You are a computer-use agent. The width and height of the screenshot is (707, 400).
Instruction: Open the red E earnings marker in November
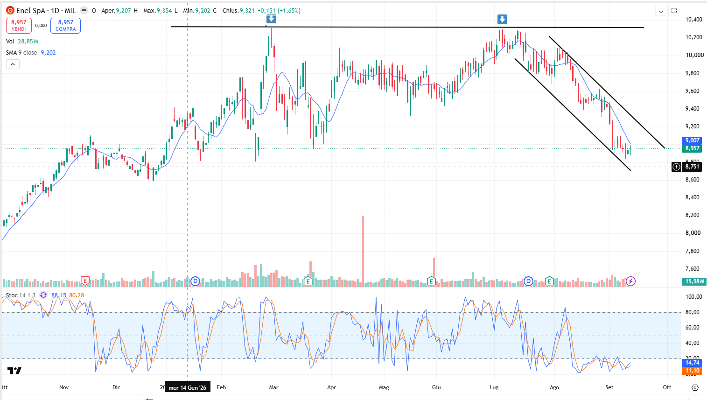(85, 281)
